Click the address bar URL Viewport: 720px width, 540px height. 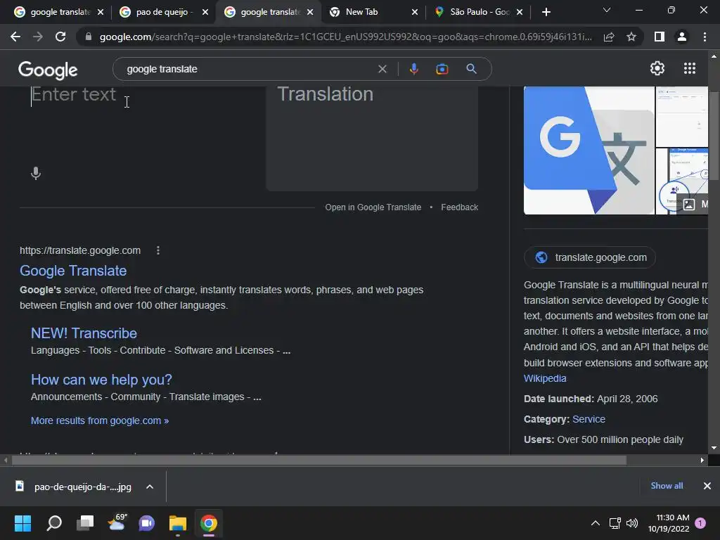point(345,37)
